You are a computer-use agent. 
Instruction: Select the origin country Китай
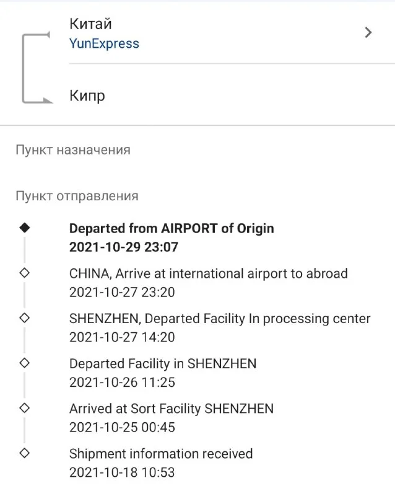click(90, 24)
